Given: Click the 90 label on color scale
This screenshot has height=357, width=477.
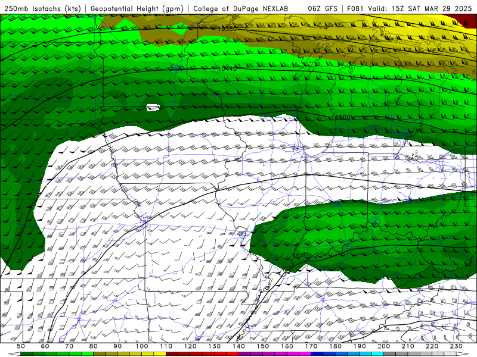Looking at the screenshot, I should tap(117, 346).
